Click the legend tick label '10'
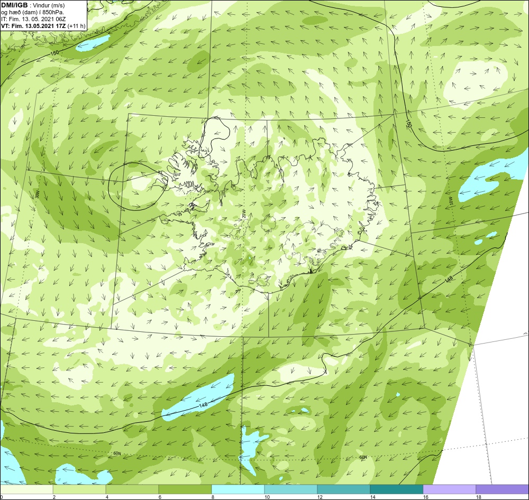 (x=267, y=497)
